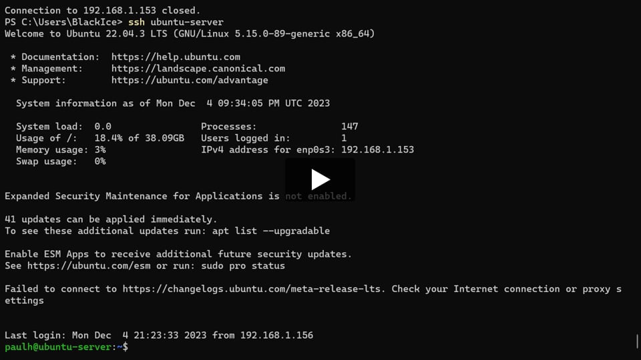
Task: Start the video with the play button
Action: pyautogui.click(x=320, y=179)
